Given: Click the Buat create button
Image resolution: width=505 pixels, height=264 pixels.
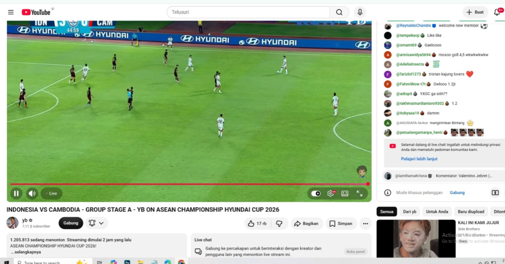Looking at the screenshot, I should pyautogui.click(x=475, y=12).
